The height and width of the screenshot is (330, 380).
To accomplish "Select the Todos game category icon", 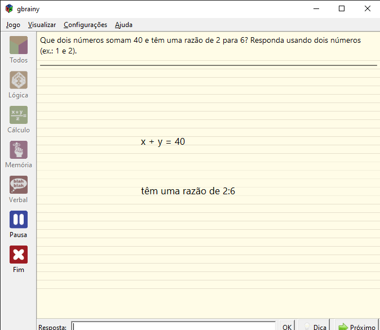I will click(19, 45).
